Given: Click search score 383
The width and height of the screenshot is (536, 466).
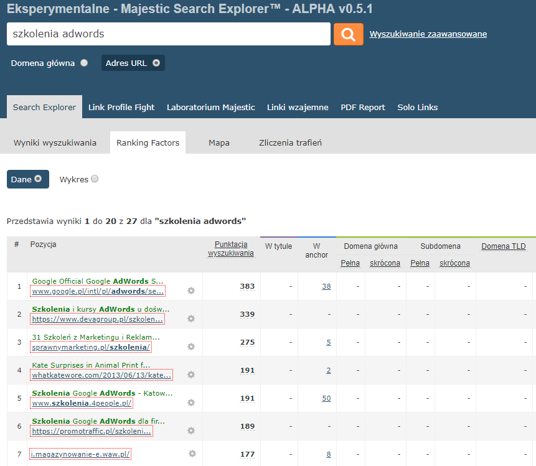Looking at the screenshot, I should [247, 286].
